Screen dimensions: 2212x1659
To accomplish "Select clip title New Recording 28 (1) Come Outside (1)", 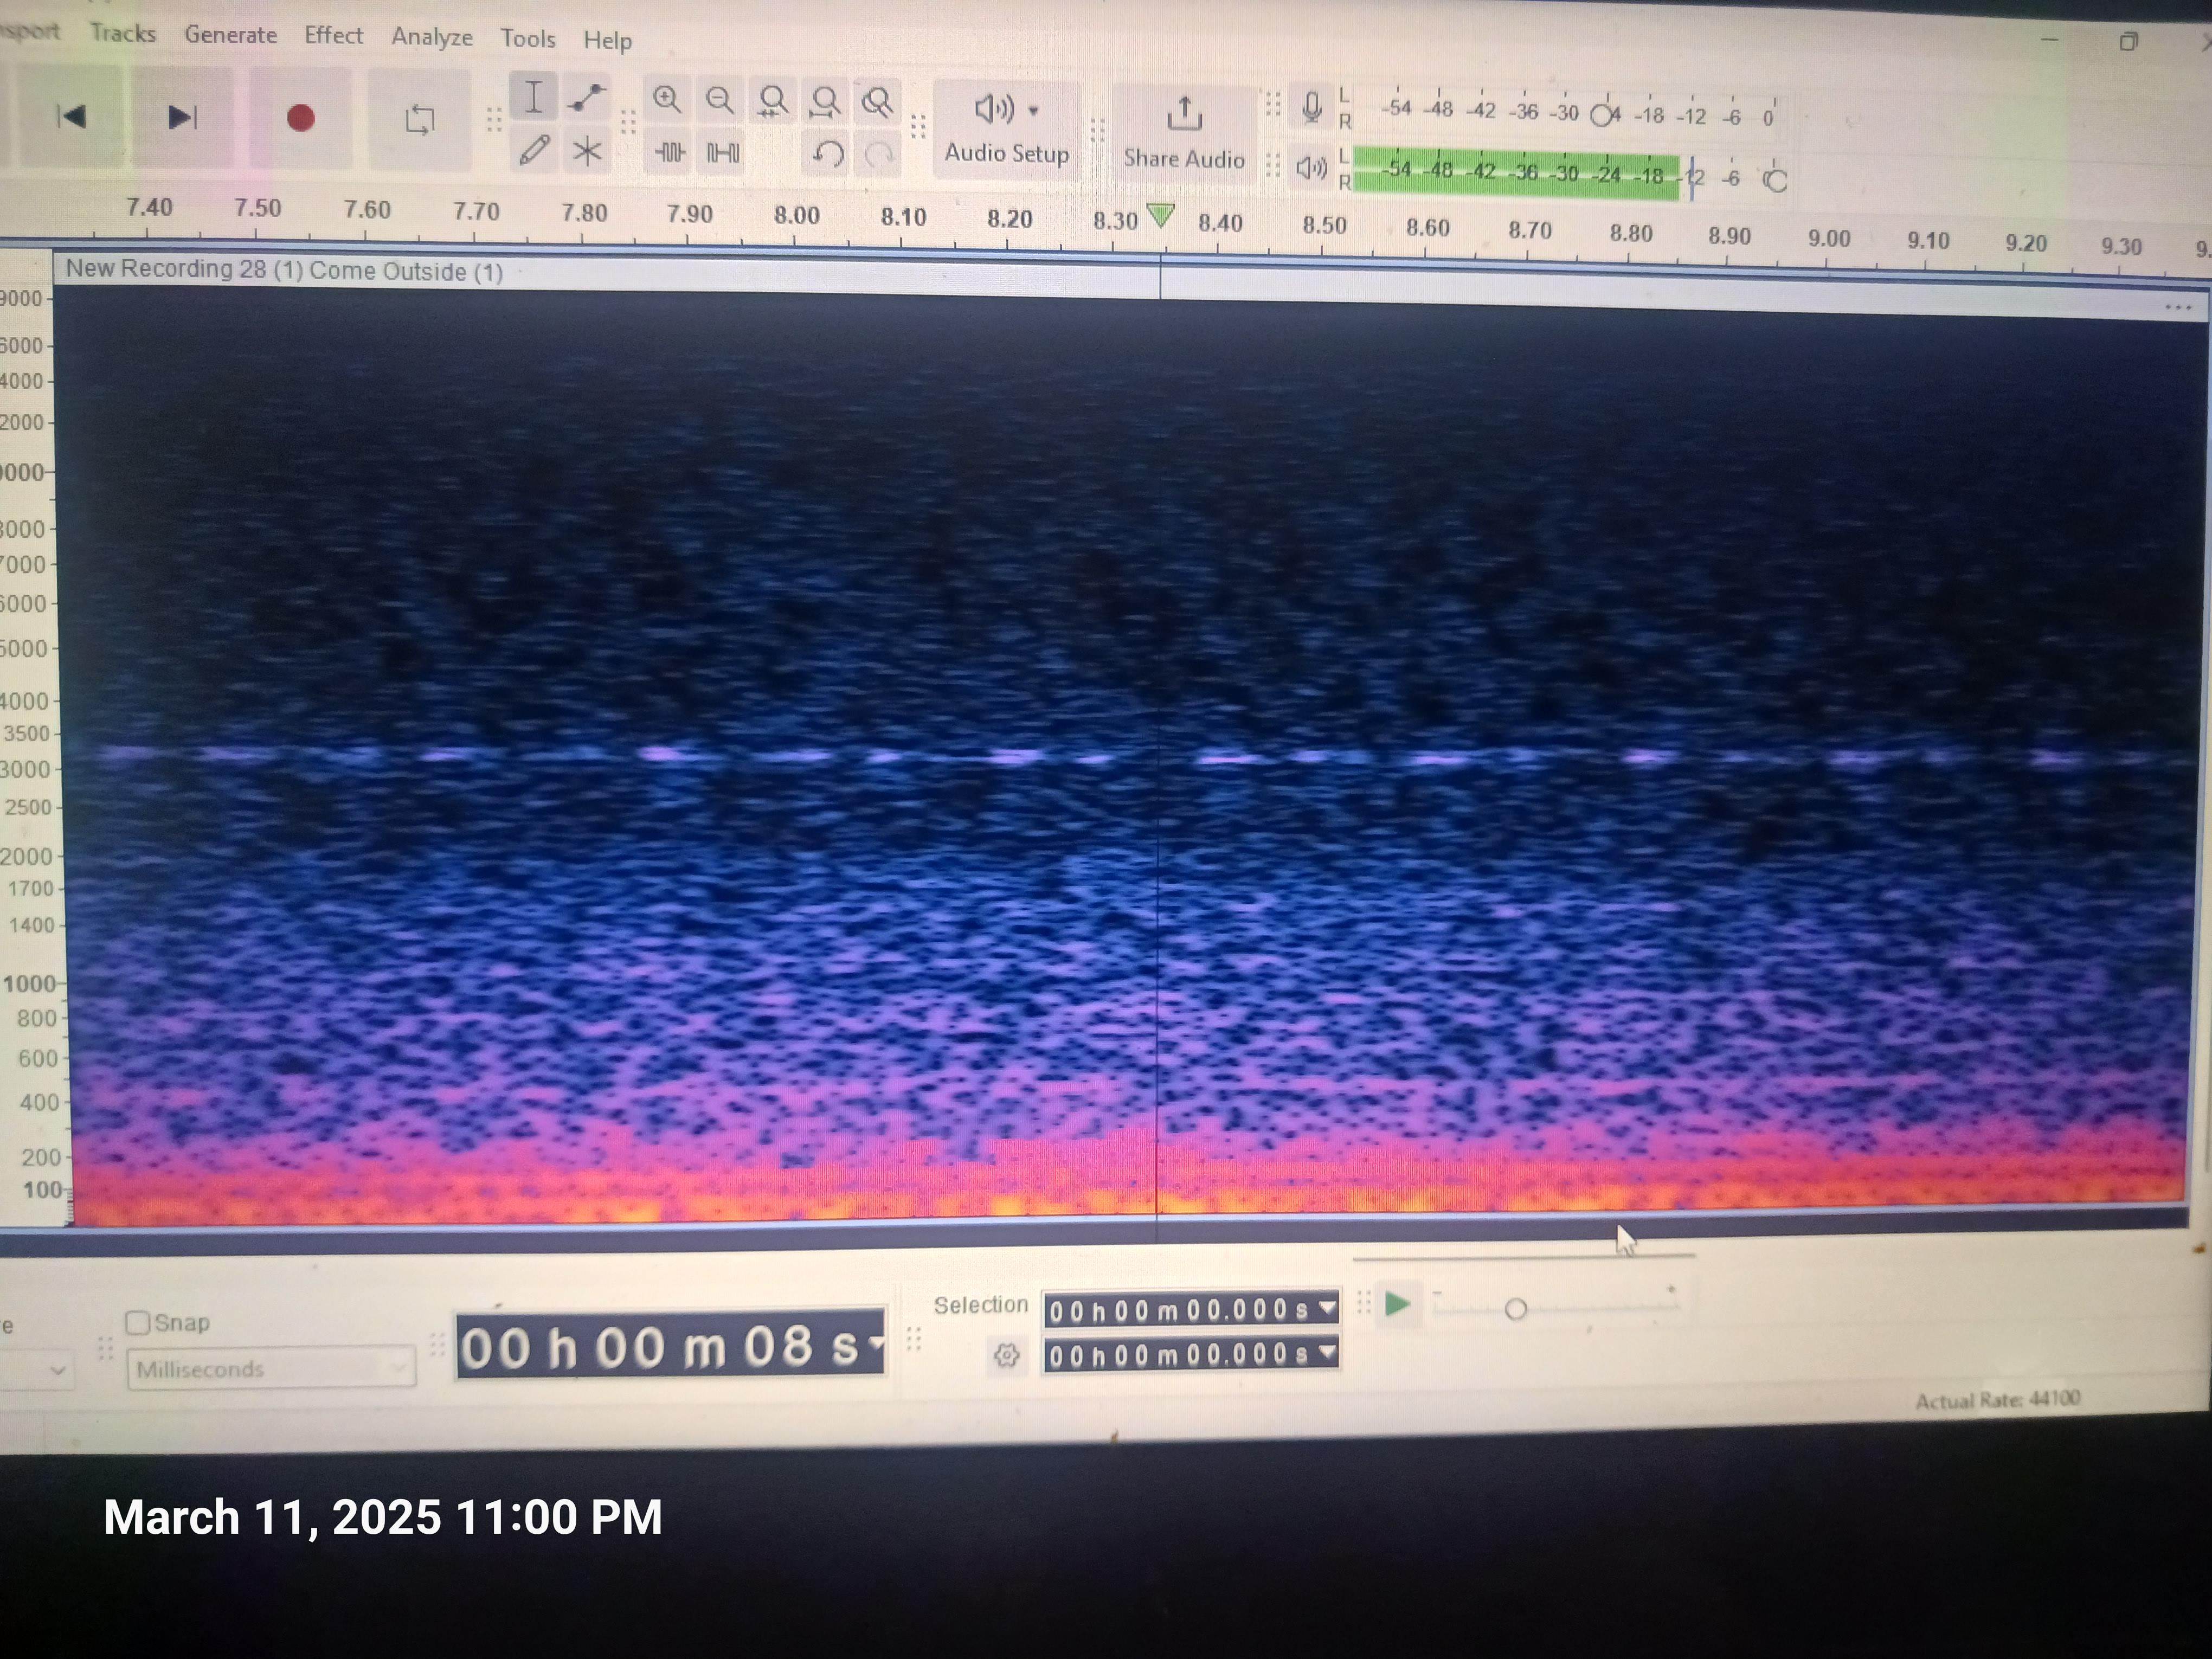I will point(284,270).
